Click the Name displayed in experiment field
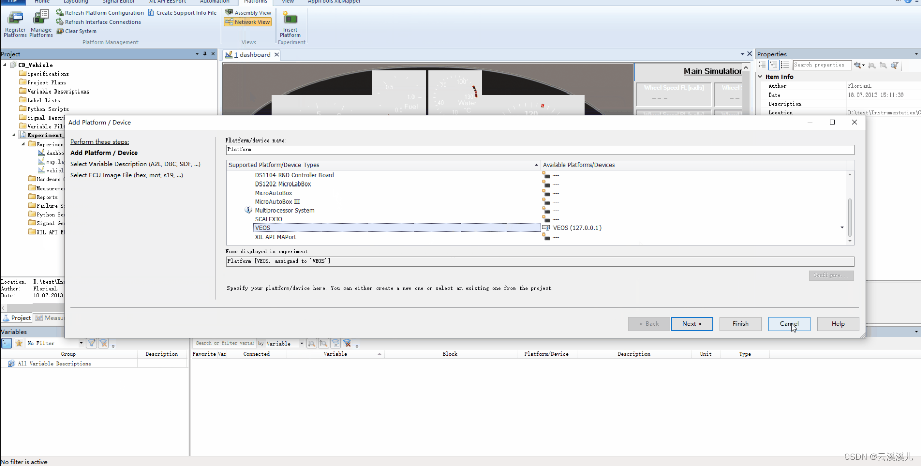Screen dimensions: 921x466 pyautogui.click(x=540, y=261)
